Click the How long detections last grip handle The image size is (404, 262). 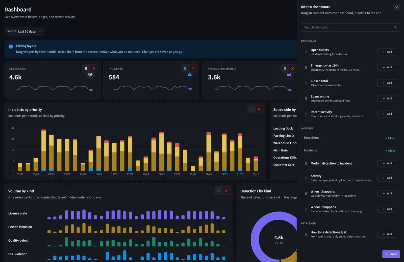(x=306, y=234)
